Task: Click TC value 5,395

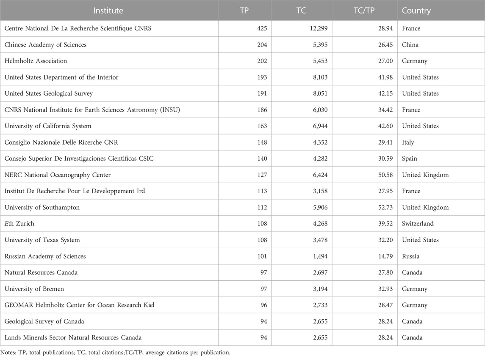Action: click(320, 45)
